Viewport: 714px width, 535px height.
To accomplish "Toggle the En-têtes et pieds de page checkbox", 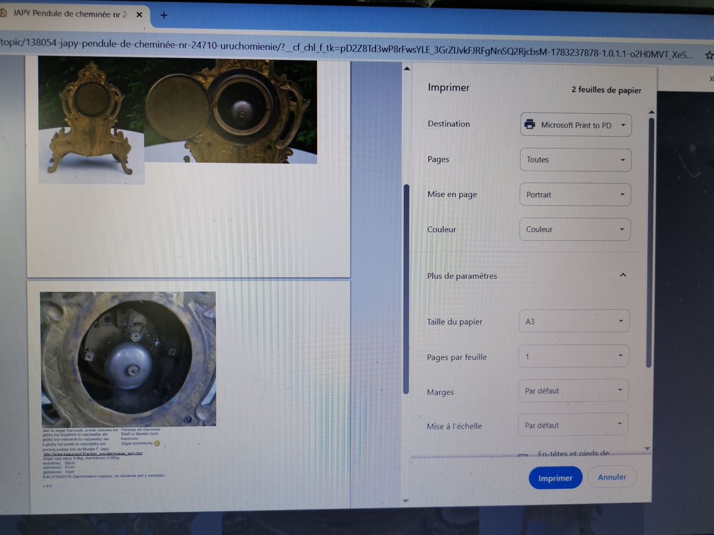I will click(x=523, y=457).
